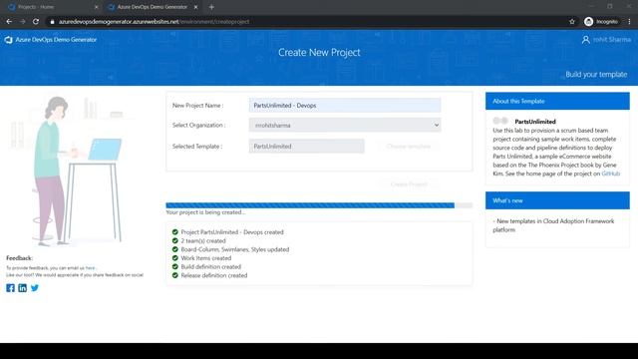The height and width of the screenshot is (359, 638).
Task: Click the project creation progress bar
Action: pyautogui.click(x=319, y=205)
